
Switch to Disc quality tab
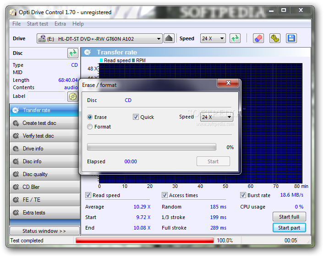[x=44, y=174]
